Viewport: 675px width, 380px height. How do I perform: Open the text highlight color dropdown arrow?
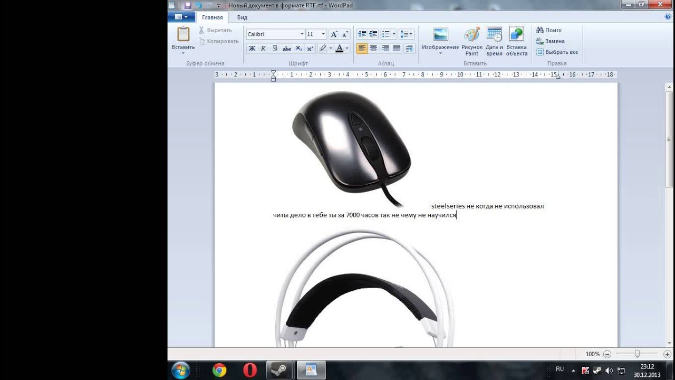click(331, 49)
